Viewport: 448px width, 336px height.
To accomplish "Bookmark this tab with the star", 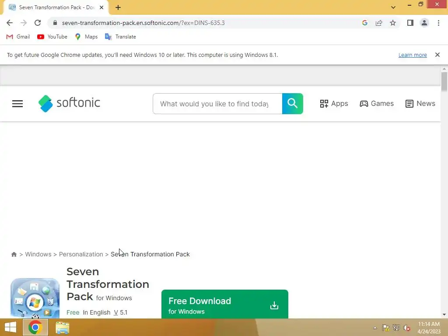I will (393, 23).
